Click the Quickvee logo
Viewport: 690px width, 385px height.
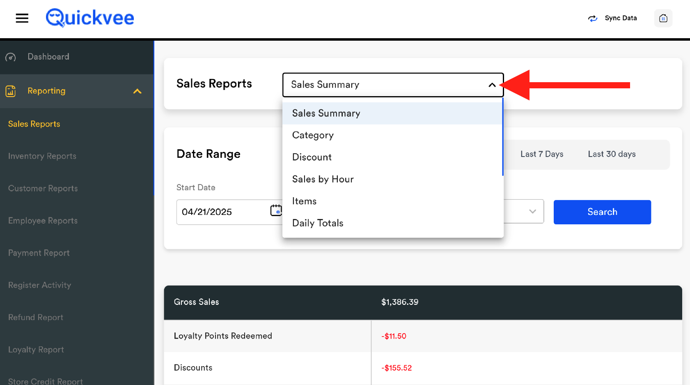pyautogui.click(x=90, y=18)
